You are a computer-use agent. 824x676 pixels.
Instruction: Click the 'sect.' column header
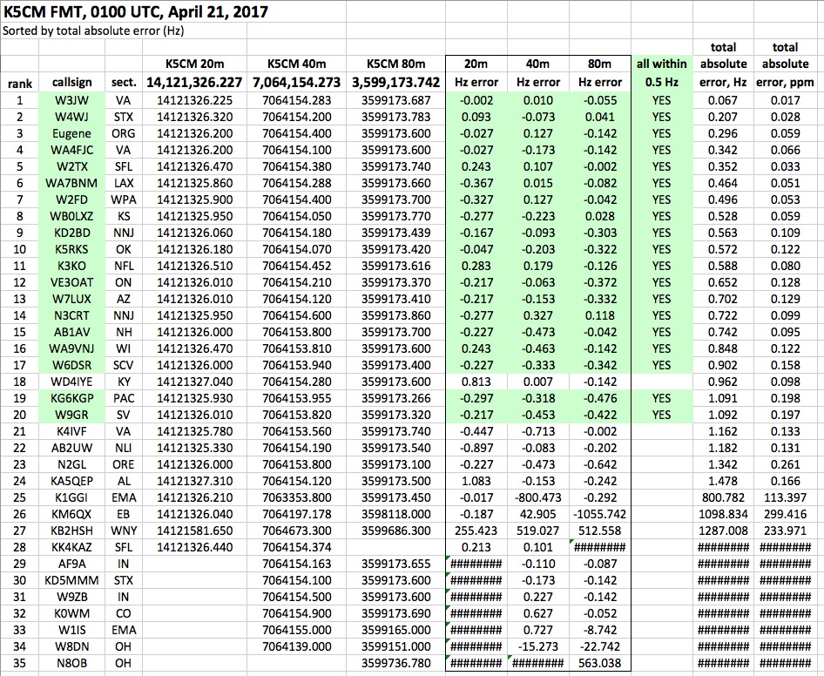[124, 83]
